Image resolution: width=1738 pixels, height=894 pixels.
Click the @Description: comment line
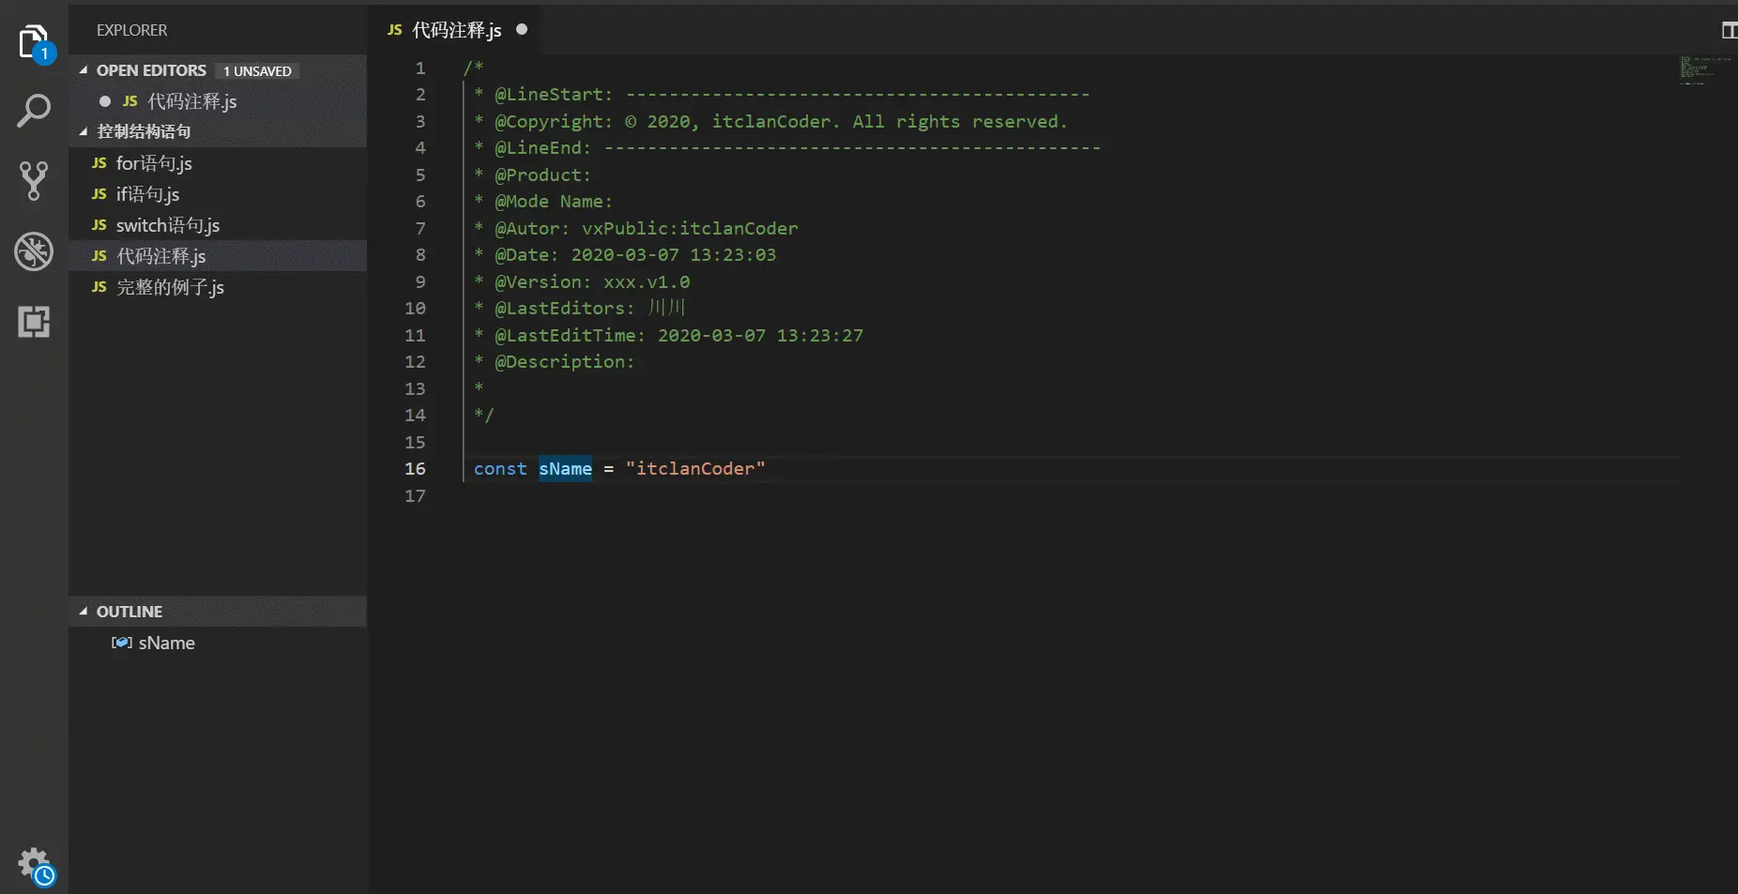[554, 362]
